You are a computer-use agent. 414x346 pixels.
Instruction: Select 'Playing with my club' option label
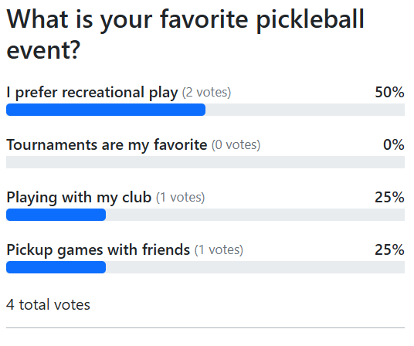79,198
